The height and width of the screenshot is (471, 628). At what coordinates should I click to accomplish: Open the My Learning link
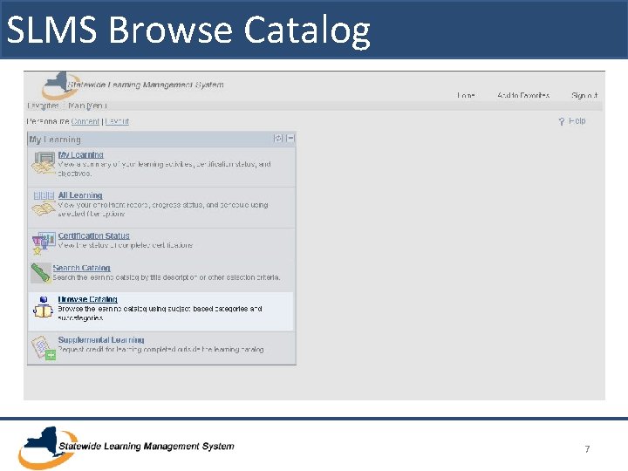81,154
